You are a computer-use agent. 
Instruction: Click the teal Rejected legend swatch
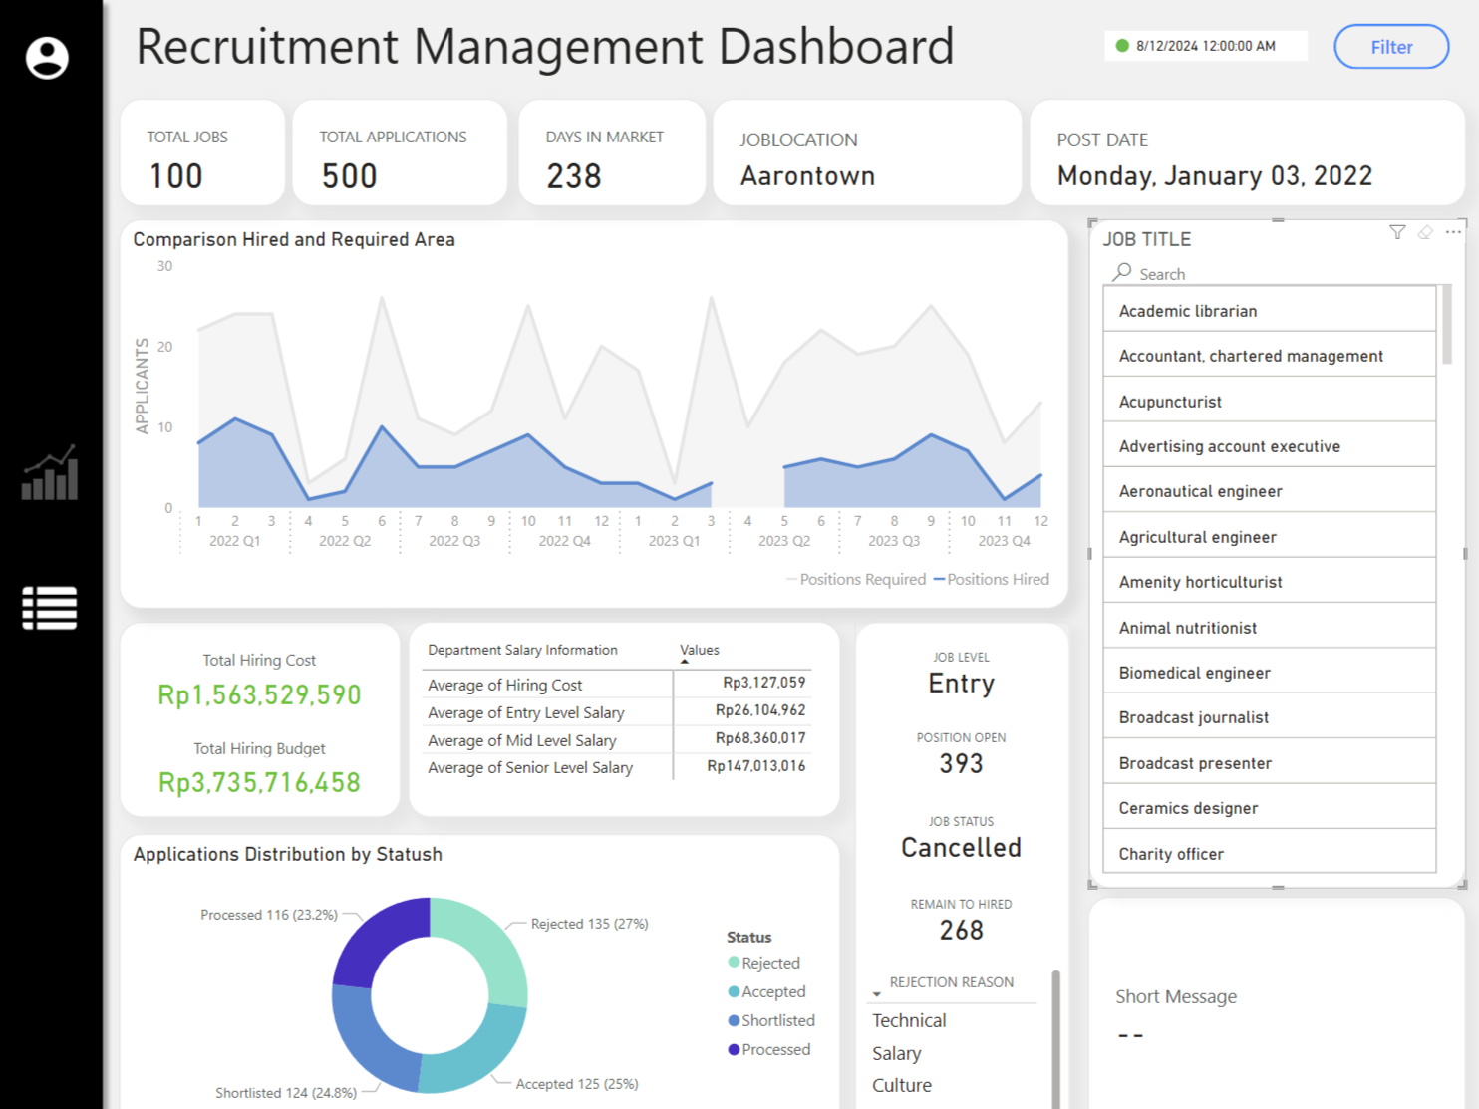click(x=734, y=963)
